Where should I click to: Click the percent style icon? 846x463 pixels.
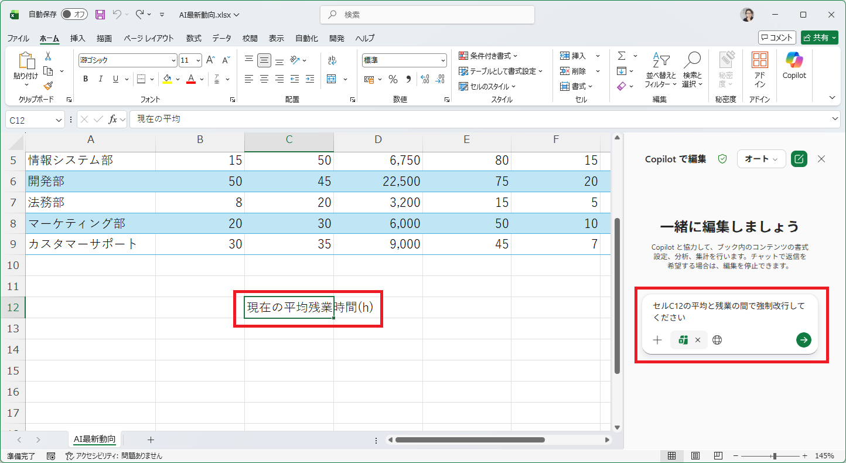(393, 79)
